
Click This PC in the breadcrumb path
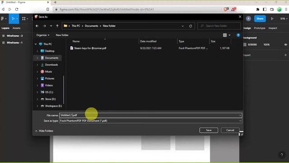[76, 26]
